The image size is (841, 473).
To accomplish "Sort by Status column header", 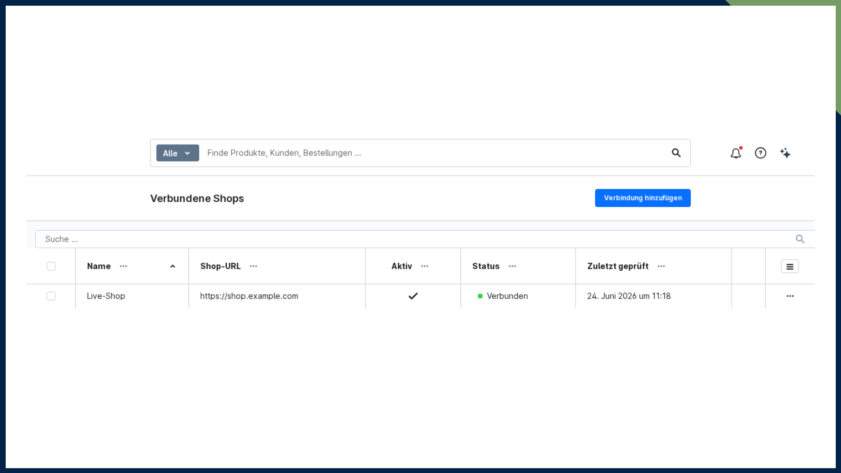I will click(x=486, y=266).
